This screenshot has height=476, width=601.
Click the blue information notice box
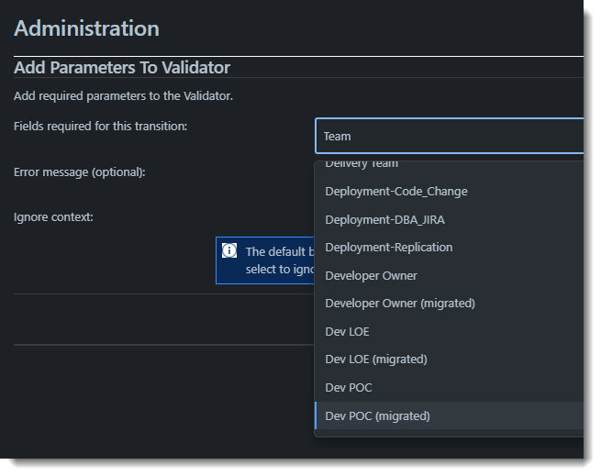coord(265,260)
